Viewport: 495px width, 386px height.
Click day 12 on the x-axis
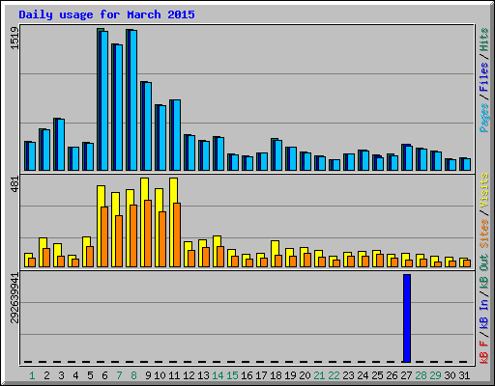[x=189, y=375]
